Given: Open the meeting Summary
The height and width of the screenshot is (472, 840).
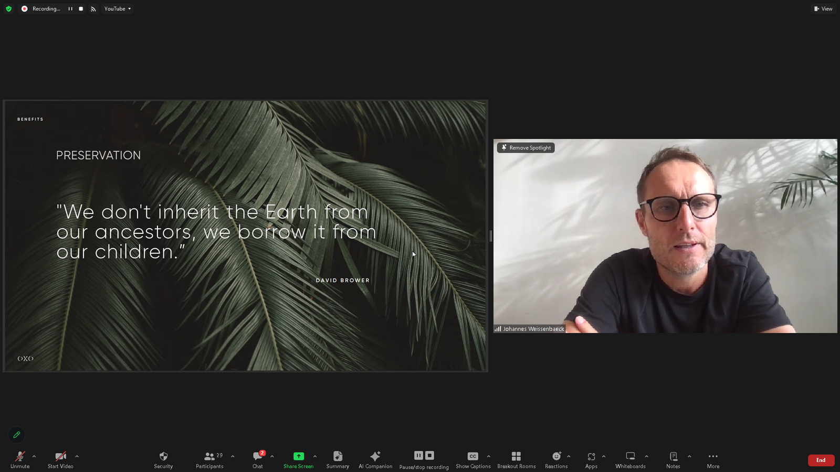Looking at the screenshot, I should [x=338, y=459].
